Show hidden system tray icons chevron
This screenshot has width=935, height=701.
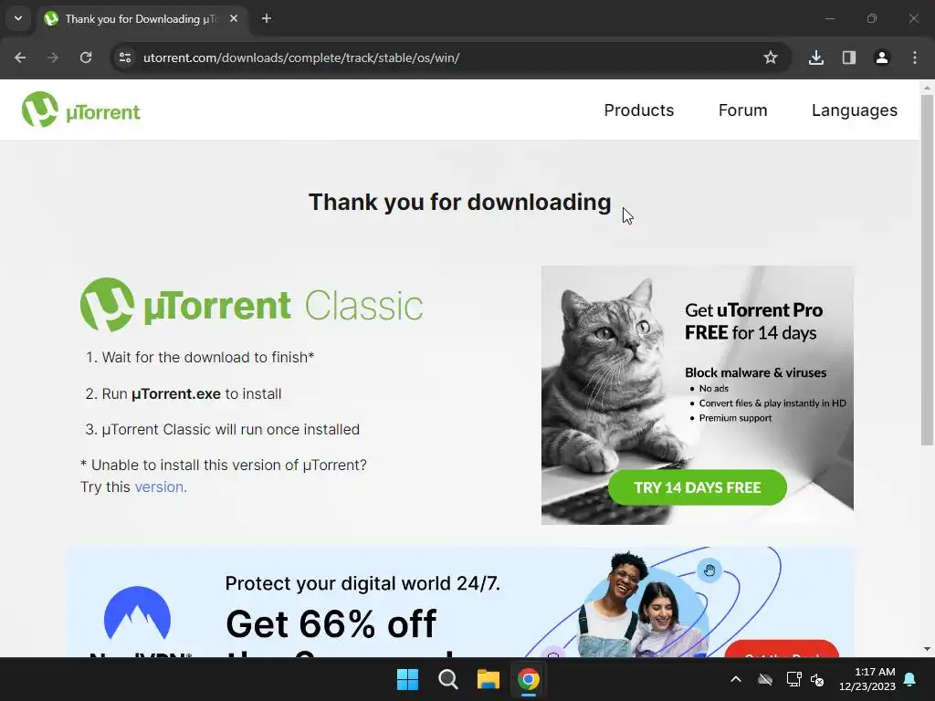[736, 679]
